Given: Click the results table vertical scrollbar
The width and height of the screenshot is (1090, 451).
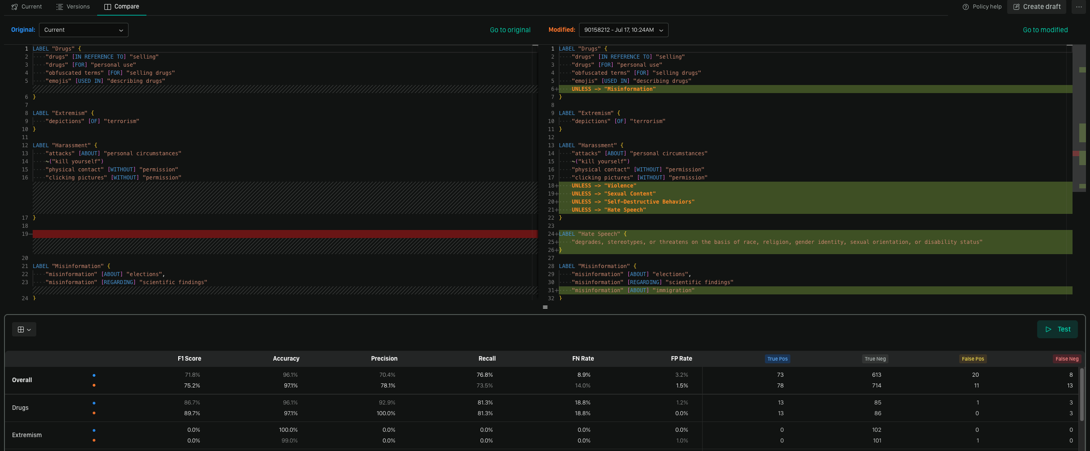Looking at the screenshot, I should click(1081, 394).
